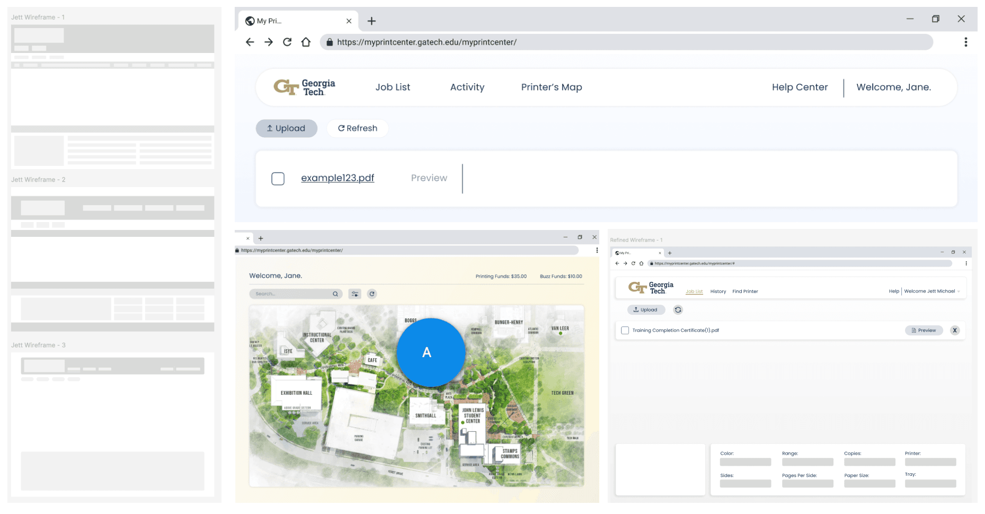Select the Jett Wireframe - 2 thumbnail

click(112, 260)
